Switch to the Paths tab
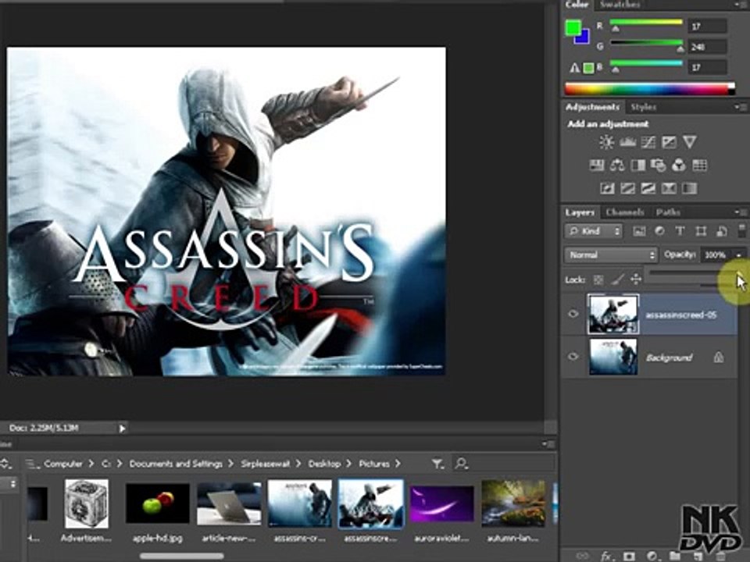 tap(668, 212)
